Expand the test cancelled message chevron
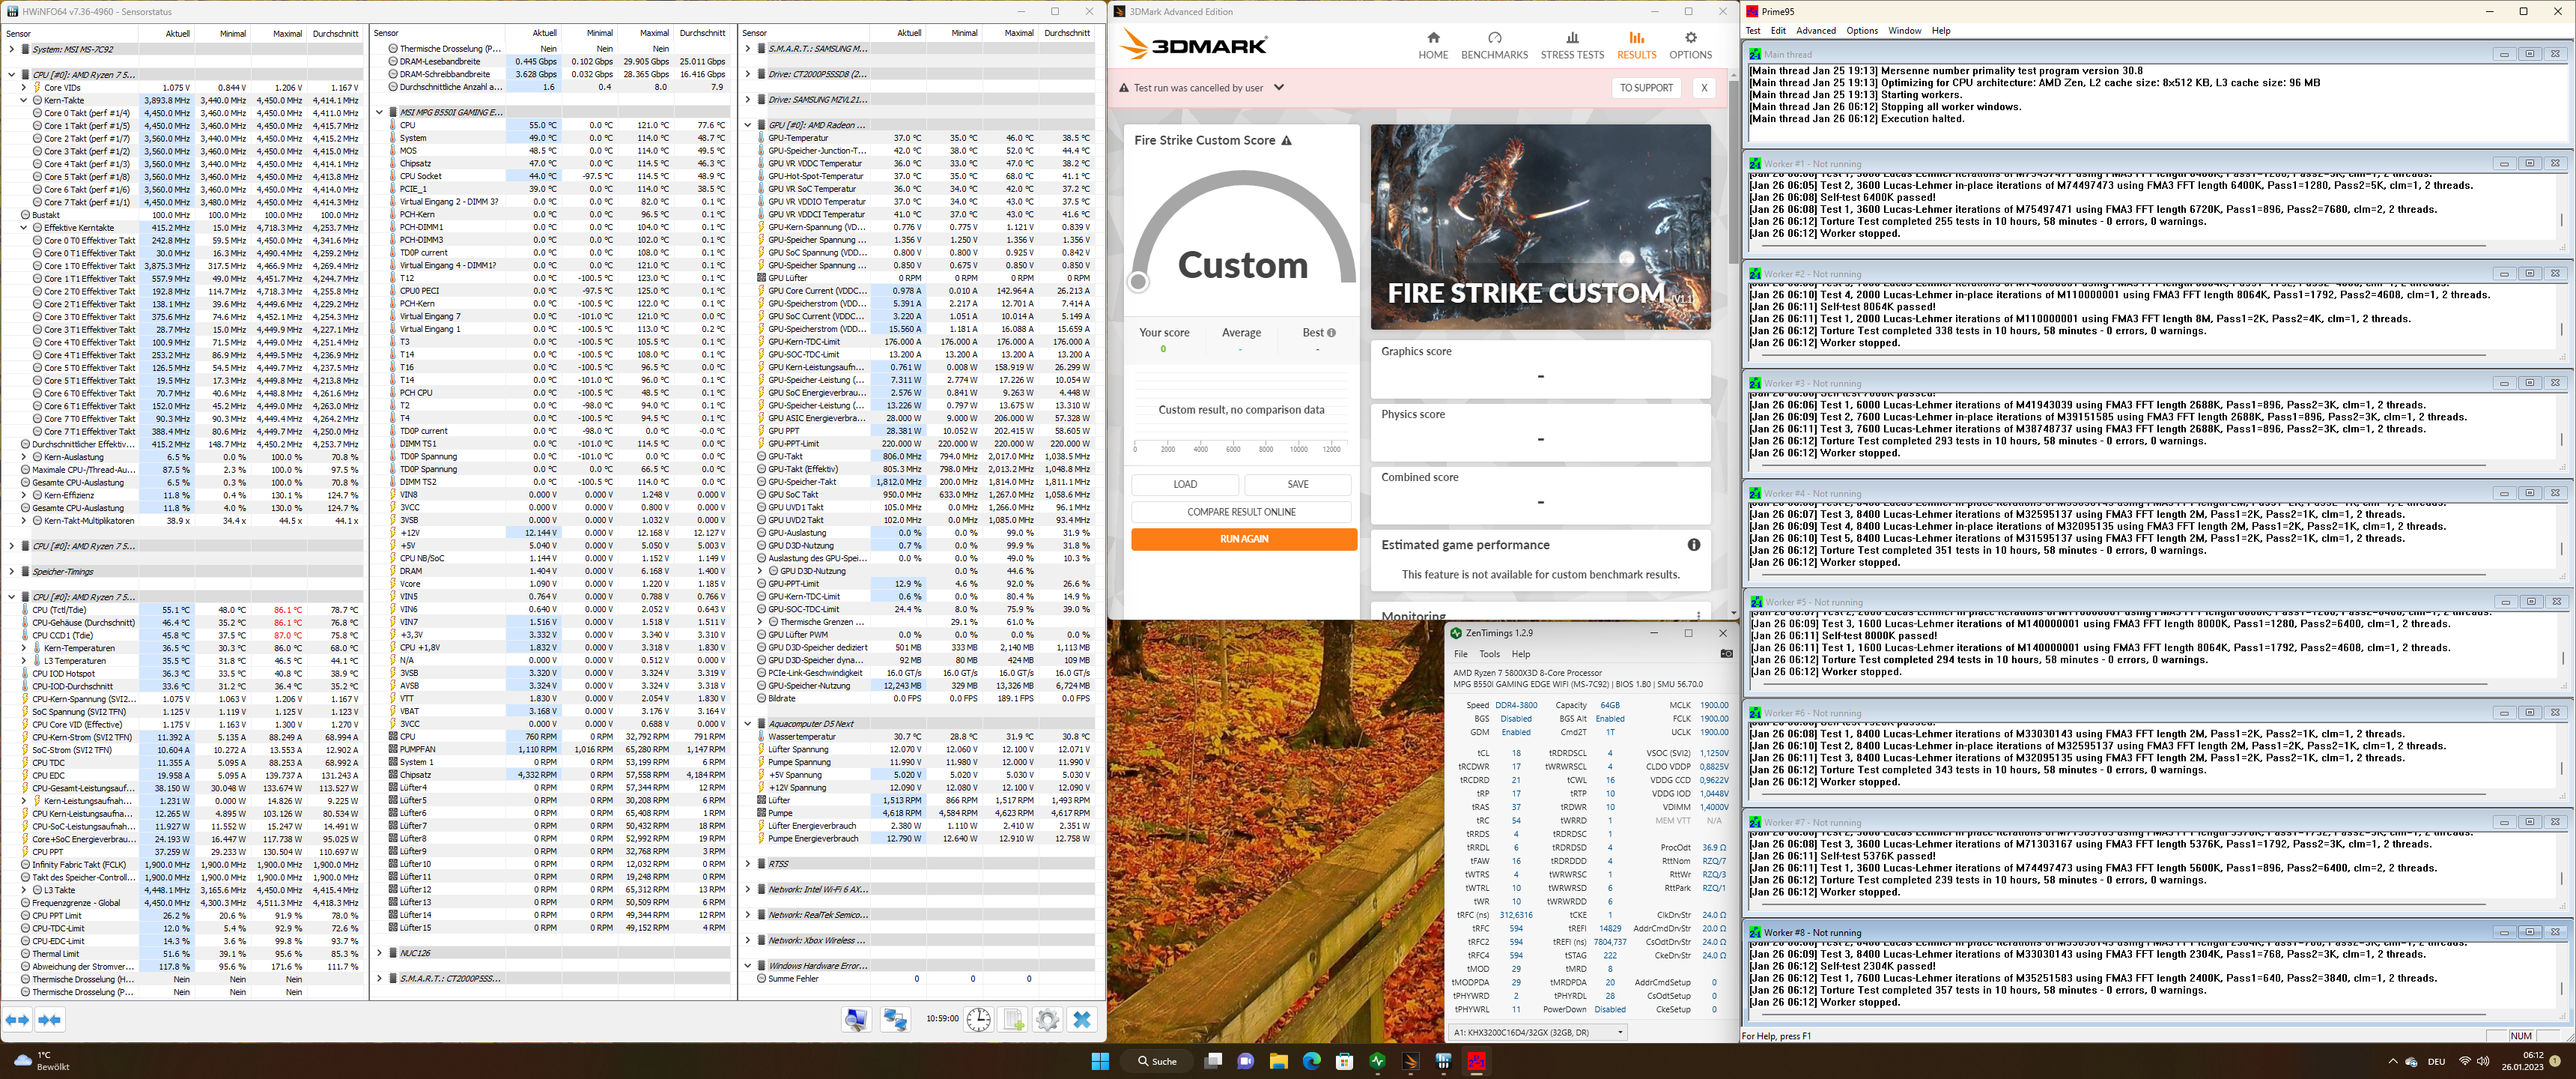This screenshot has height=1079, width=2576. pos(1278,88)
